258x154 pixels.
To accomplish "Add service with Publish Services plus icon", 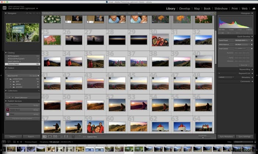I will [39, 101].
